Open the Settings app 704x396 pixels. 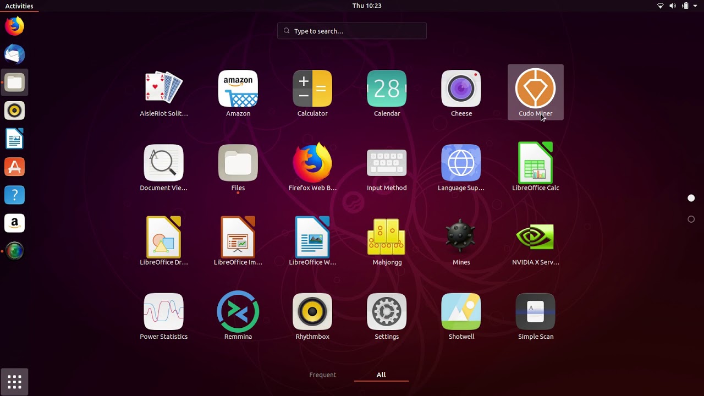point(387,315)
